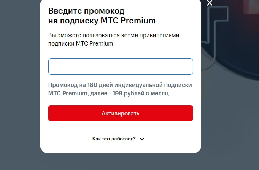Dismiss the popup with the white X icon

pyautogui.click(x=209, y=3)
